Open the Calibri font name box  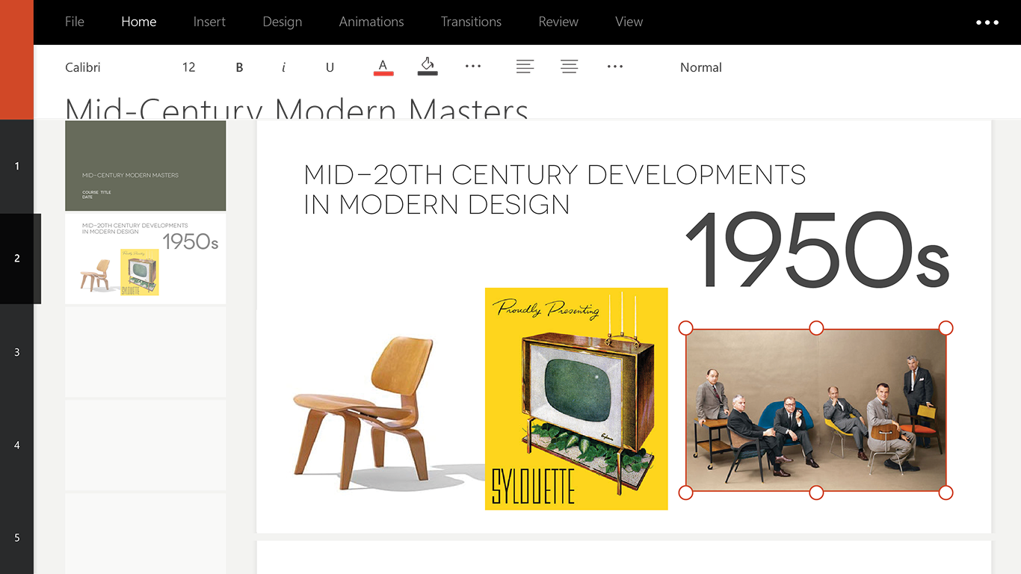[83, 67]
